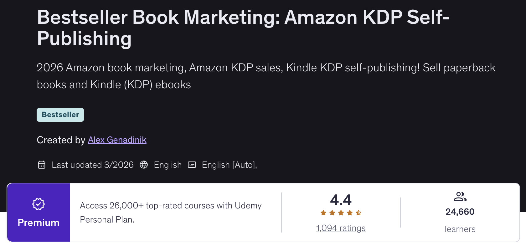Screen dimensions: 526x246
Task: Click the learners label under count
Action: point(460,229)
